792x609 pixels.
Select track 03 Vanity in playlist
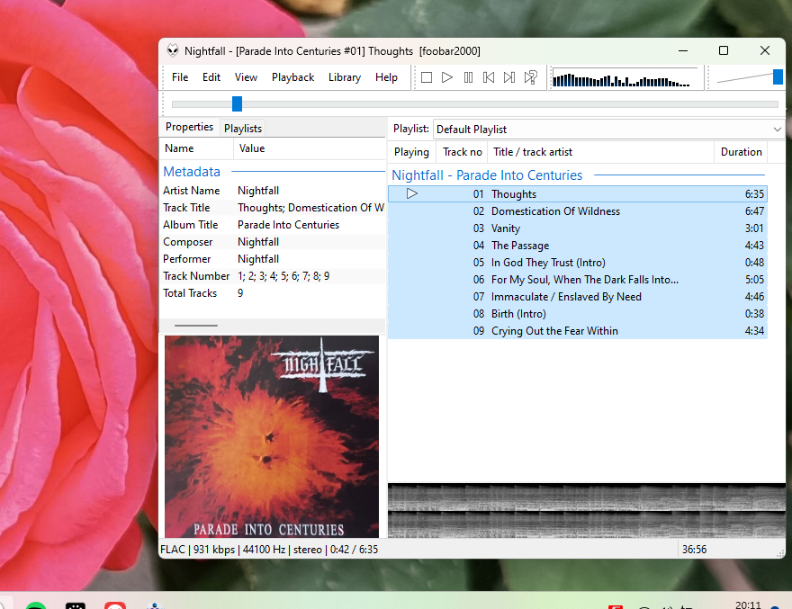point(506,228)
